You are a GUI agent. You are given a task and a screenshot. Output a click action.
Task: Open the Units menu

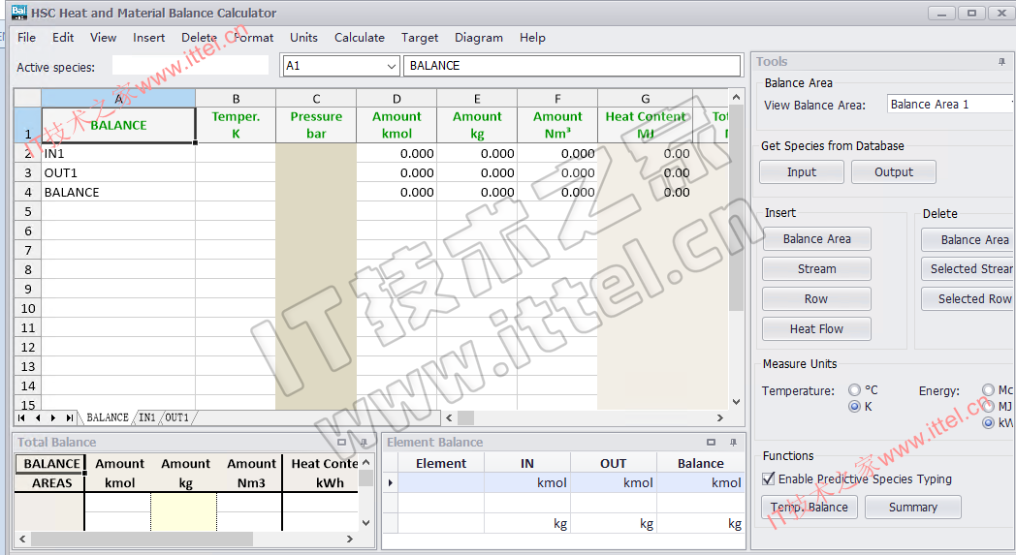tap(303, 38)
